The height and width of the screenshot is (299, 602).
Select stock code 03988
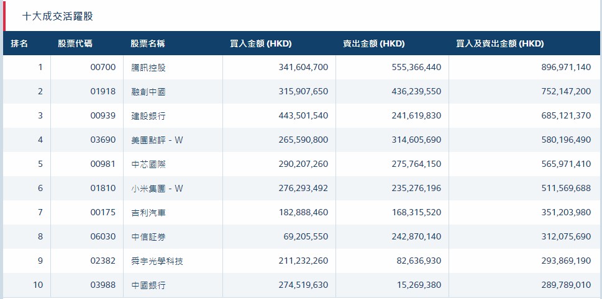click(x=103, y=285)
